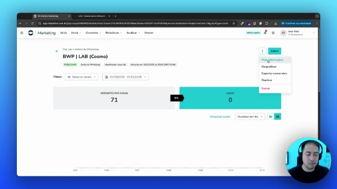Viewport: 337px width, 189px height.
Task: Click the Ver planos button
Action: click(x=253, y=33)
